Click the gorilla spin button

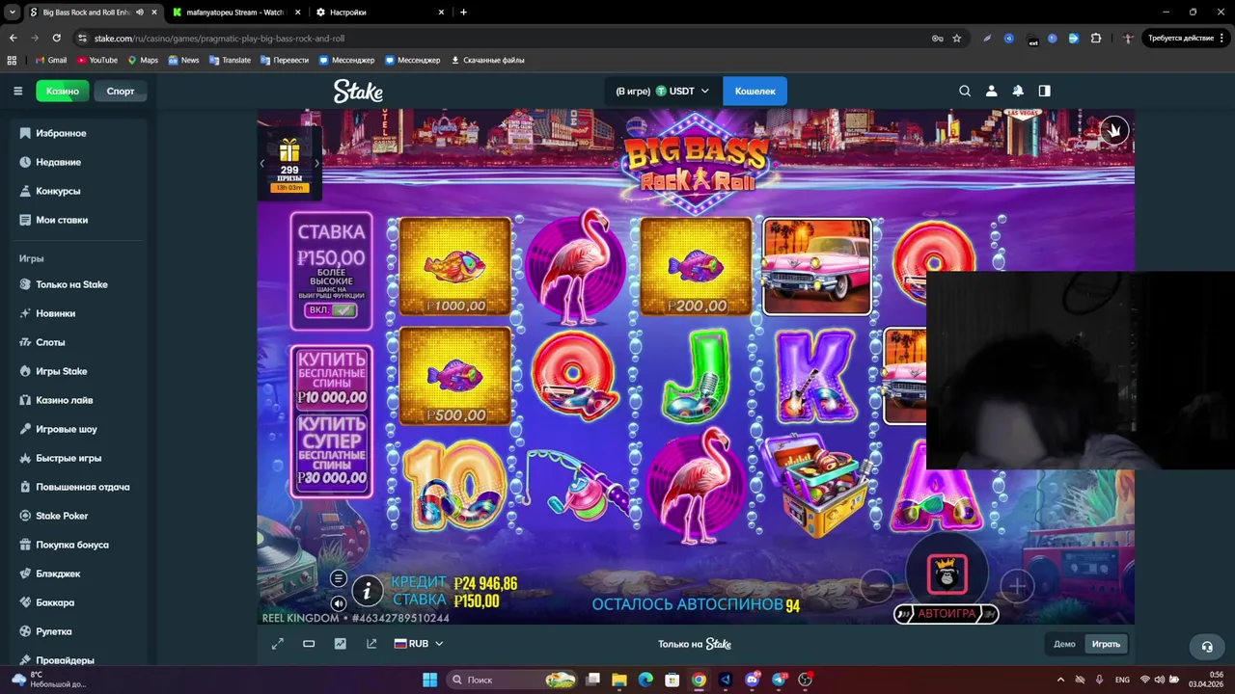click(947, 574)
